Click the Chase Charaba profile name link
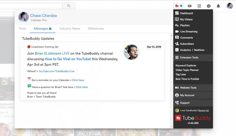The width and height of the screenshot is (236, 136). point(43,16)
